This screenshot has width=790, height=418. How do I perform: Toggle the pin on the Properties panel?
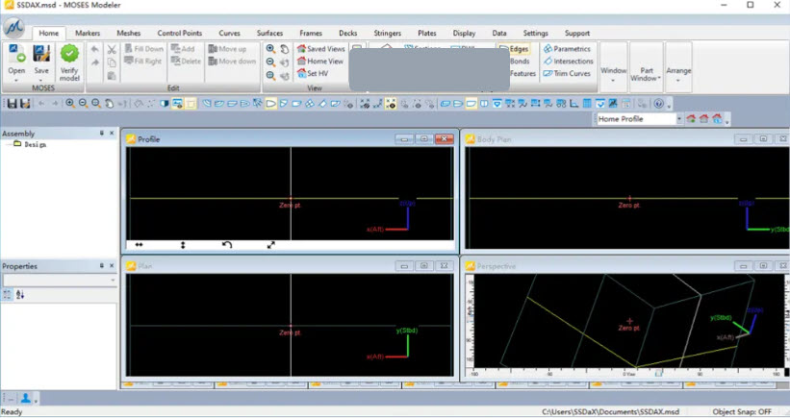pyautogui.click(x=102, y=265)
